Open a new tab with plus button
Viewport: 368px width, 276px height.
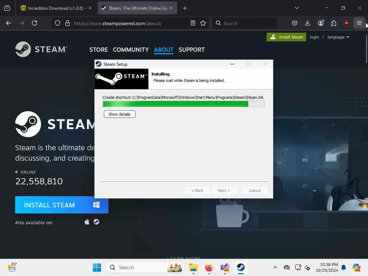pos(185,8)
